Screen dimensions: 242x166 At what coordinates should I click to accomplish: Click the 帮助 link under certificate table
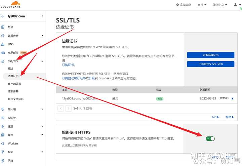(x=230, y=117)
